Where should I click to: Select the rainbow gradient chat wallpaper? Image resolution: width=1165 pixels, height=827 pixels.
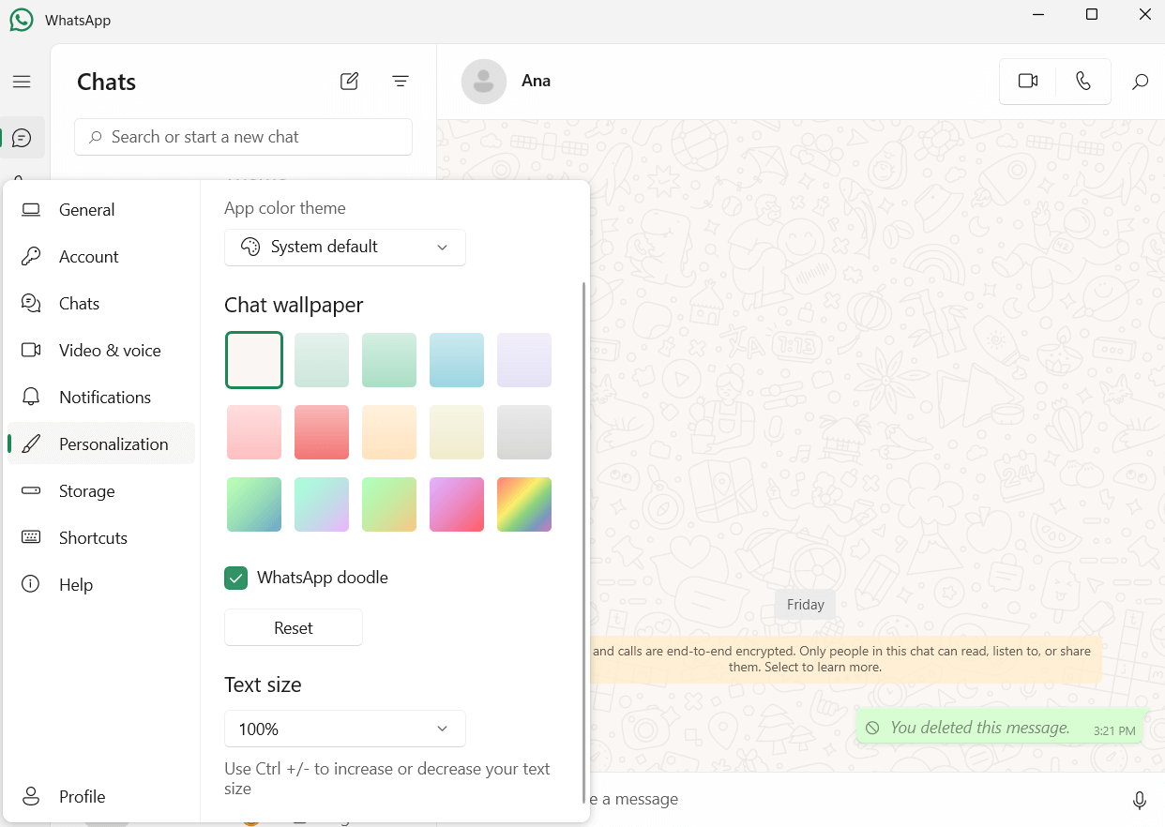pos(524,504)
